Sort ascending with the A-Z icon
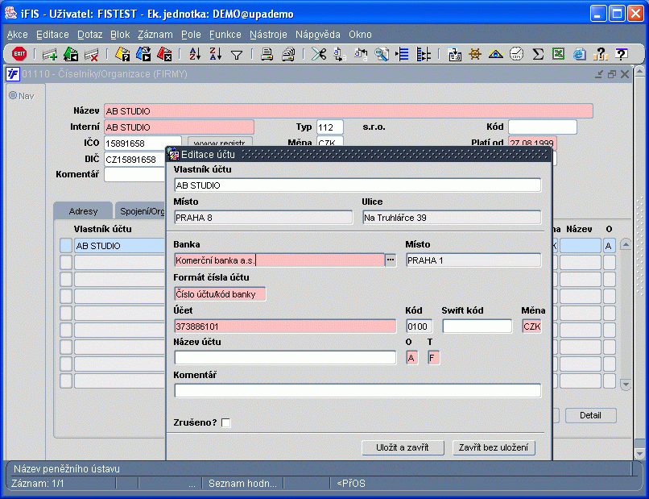649x499 pixels. pyautogui.click(x=195, y=54)
